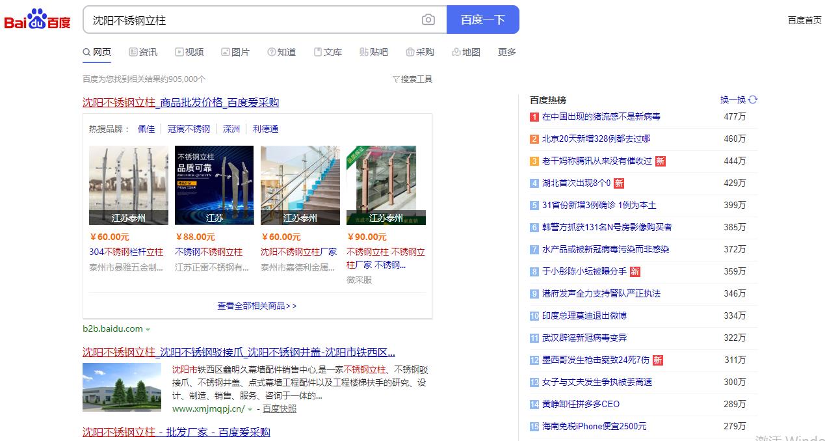Image resolution: width=825 pixels, height=441 pixels.
Task: Open staircase product thumbnail
Action: click(300, 185)
